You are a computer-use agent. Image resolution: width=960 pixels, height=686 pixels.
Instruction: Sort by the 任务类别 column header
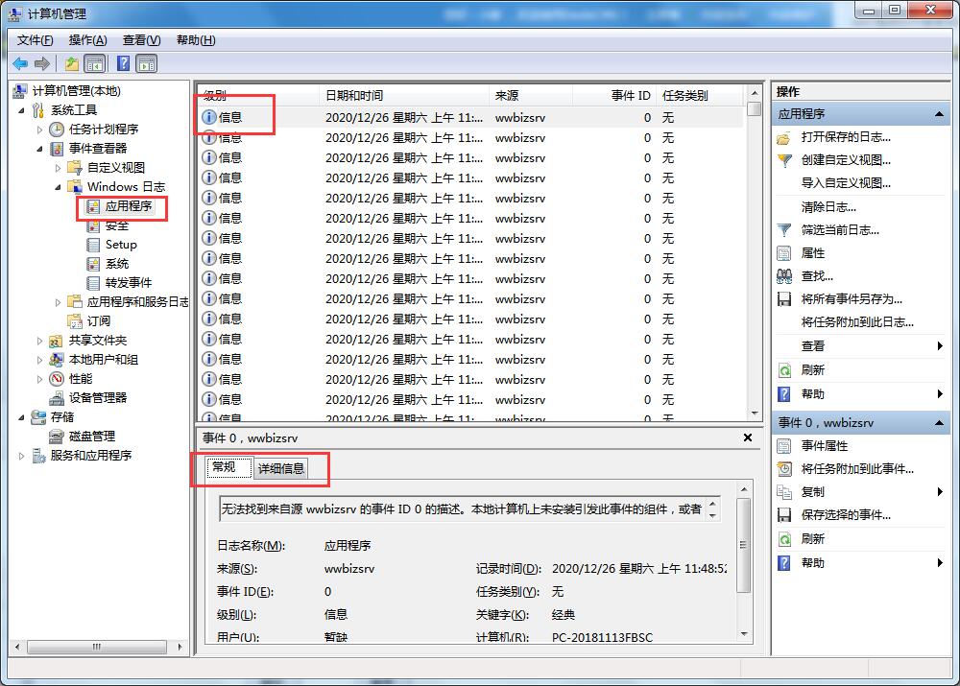(x=699, y=96)
